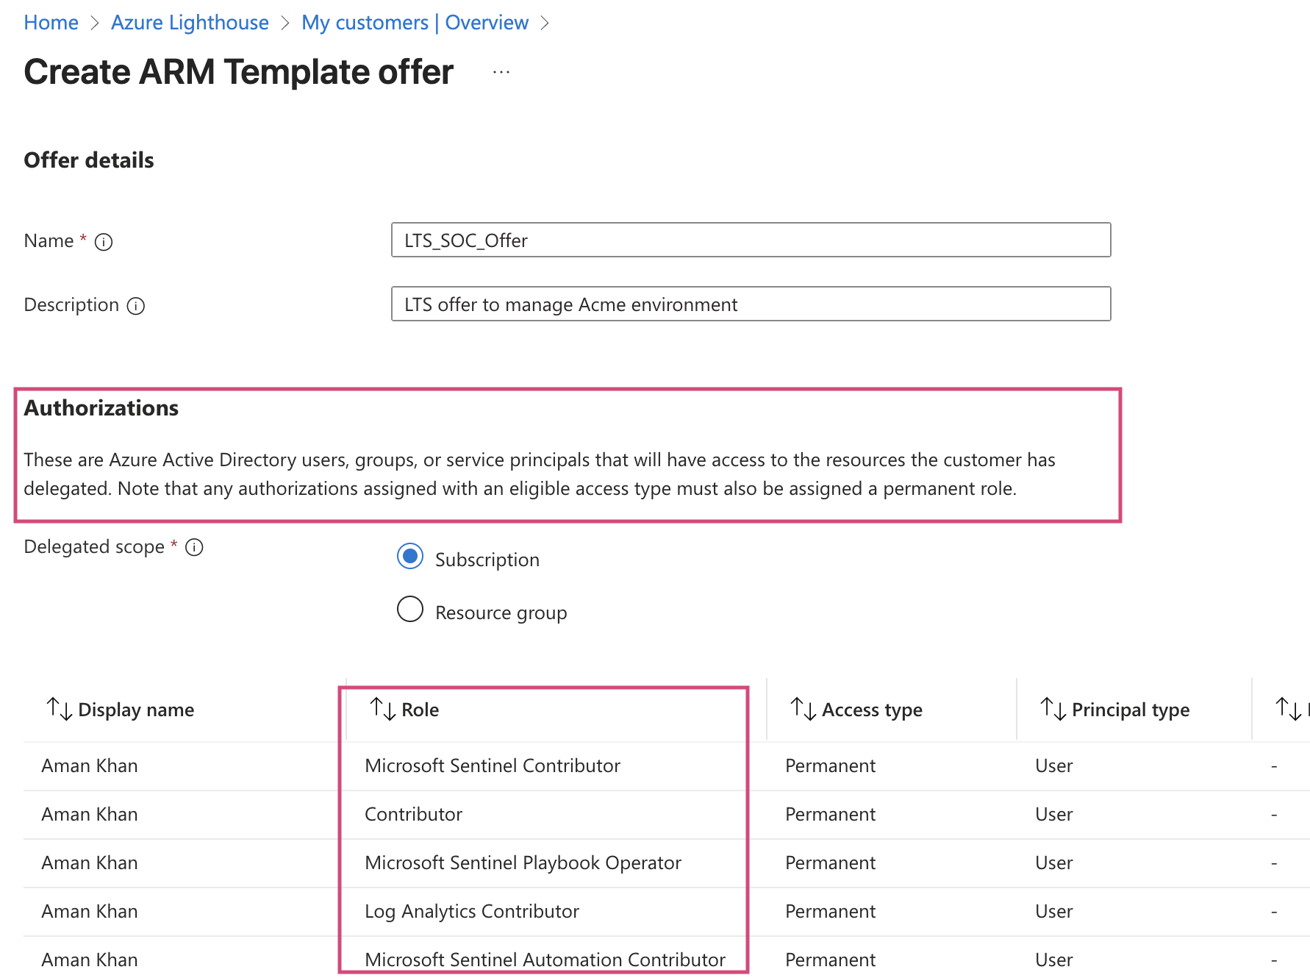Viewport: 1310px width, 978px height.
Task: Click User in the Contributor row
Action: 1053,814
